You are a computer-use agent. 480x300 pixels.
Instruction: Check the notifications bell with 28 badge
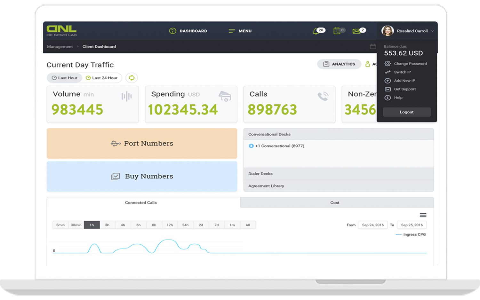point(318,31)
